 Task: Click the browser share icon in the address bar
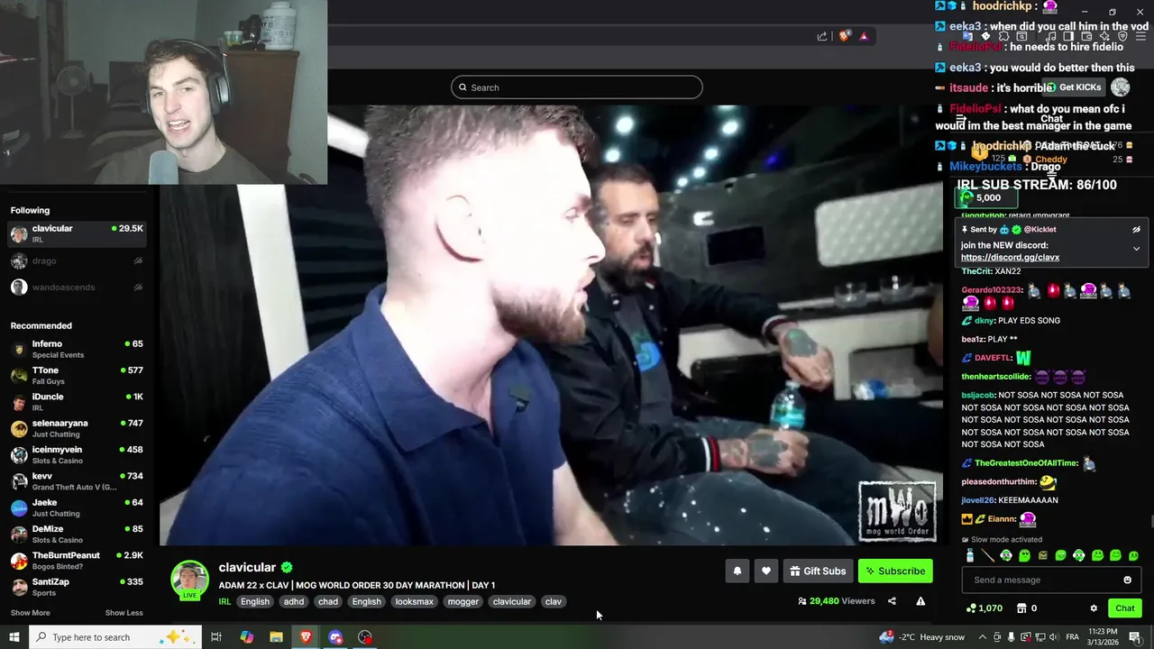[x=822, y=36]
